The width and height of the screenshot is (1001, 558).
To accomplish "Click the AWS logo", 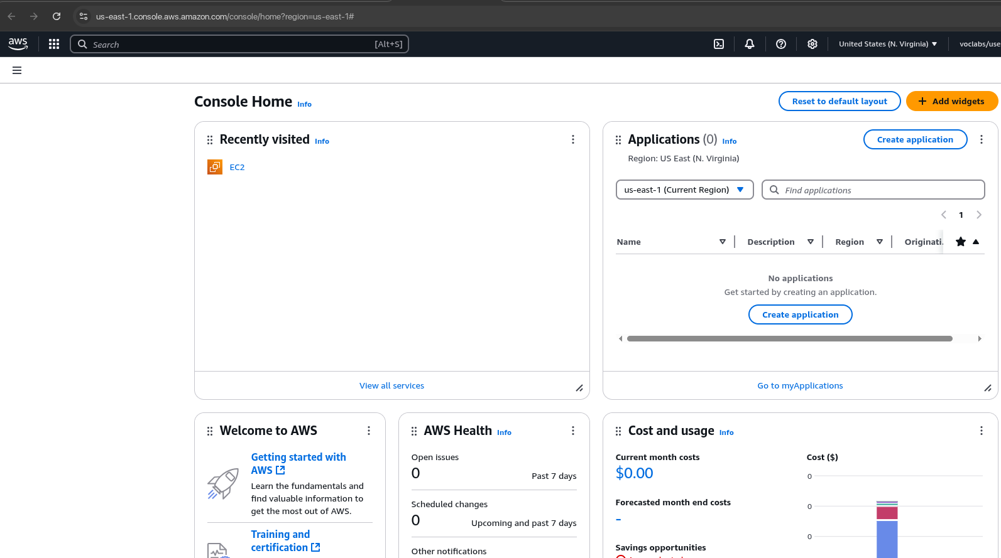I will point(18,44).
